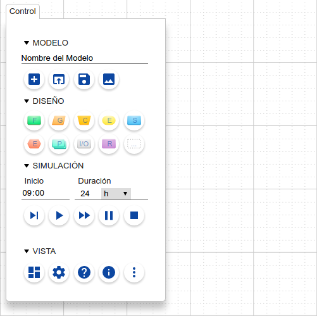
Task: Switch to the Control tab
Action: [x=23, y=11]
